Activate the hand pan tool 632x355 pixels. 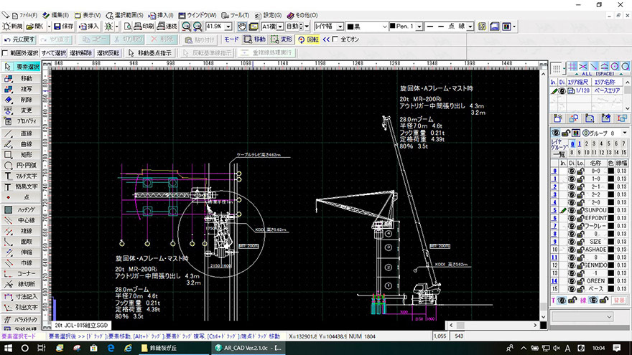coord(242,27)
